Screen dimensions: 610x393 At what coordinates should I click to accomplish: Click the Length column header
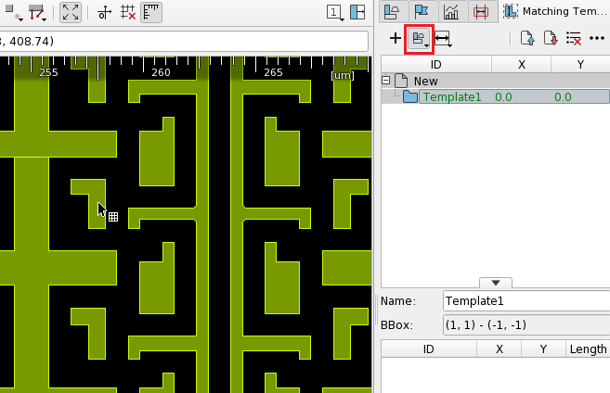tap(588, 349)
